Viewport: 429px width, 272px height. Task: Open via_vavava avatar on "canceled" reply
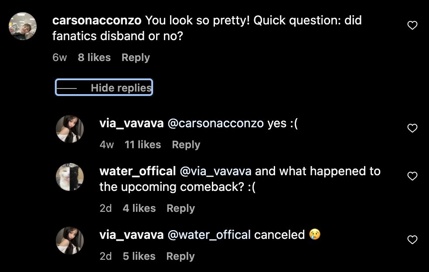coord(70,241)
